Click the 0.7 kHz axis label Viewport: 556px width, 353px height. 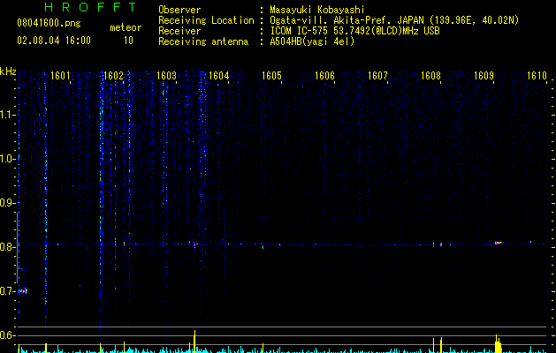pos(7,291)
